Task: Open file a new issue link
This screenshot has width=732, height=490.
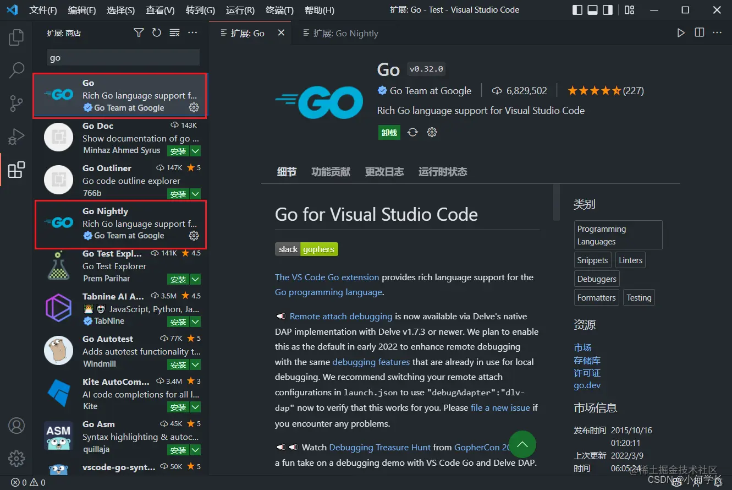Action: click(500, 407)
